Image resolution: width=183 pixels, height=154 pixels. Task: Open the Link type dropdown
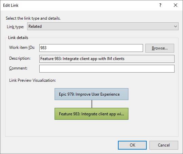103,26
